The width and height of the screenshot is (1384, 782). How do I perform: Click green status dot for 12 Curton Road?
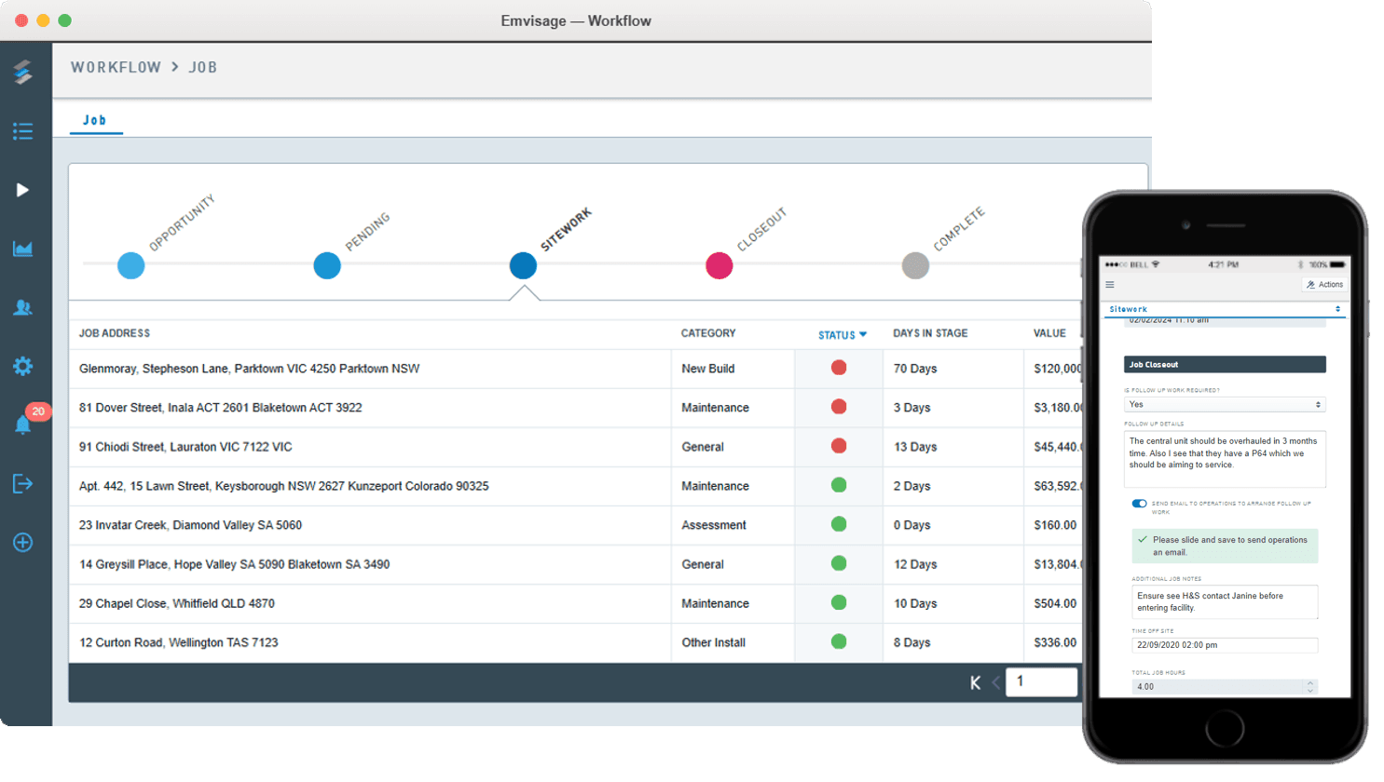coord(839,641)
